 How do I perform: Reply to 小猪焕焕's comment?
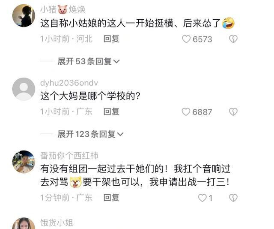point(111,39)
